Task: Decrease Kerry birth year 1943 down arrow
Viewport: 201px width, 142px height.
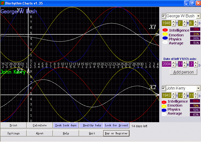Action: (x=174, y=97)
